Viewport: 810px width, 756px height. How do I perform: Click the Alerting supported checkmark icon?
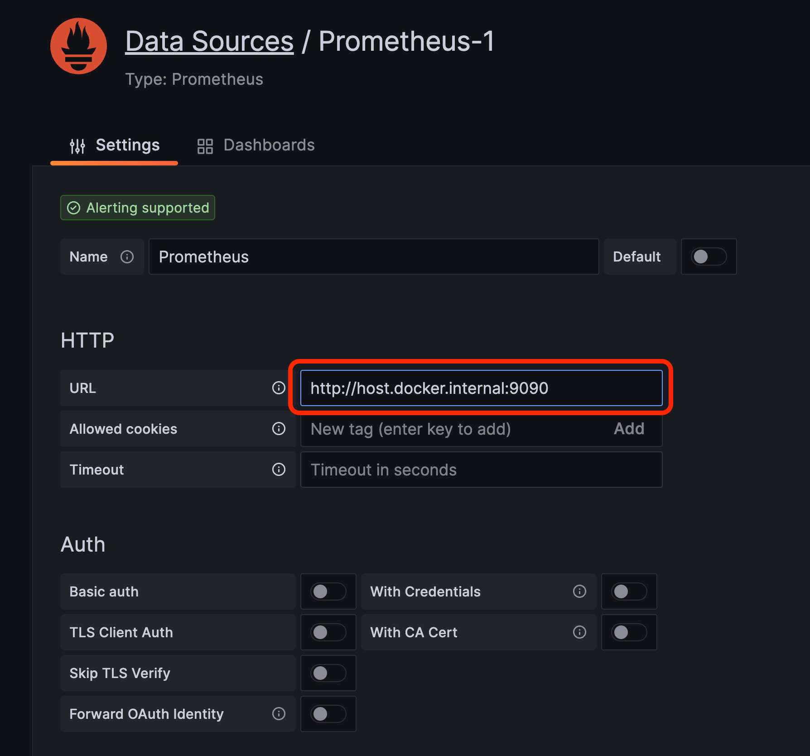(74, 208)
